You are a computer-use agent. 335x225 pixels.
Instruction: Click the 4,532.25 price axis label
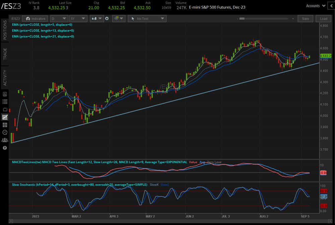[326, 56]
